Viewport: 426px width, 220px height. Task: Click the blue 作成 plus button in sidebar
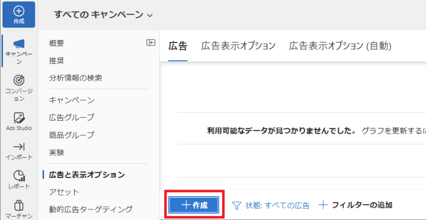pos(19,14)
